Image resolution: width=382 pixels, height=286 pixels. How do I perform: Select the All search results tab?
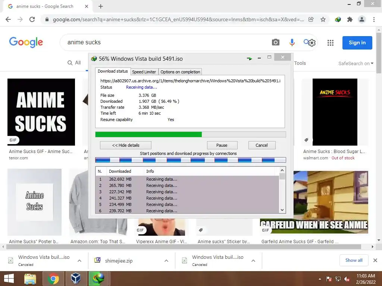[x=74, y=63]
